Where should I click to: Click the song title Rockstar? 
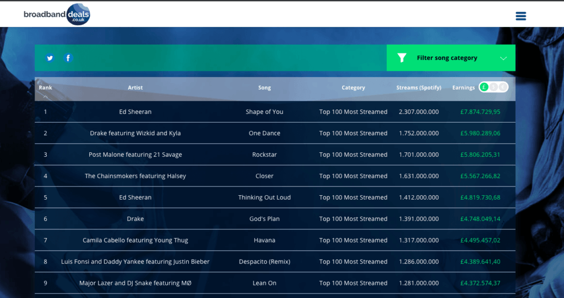[x=264, y=154]
